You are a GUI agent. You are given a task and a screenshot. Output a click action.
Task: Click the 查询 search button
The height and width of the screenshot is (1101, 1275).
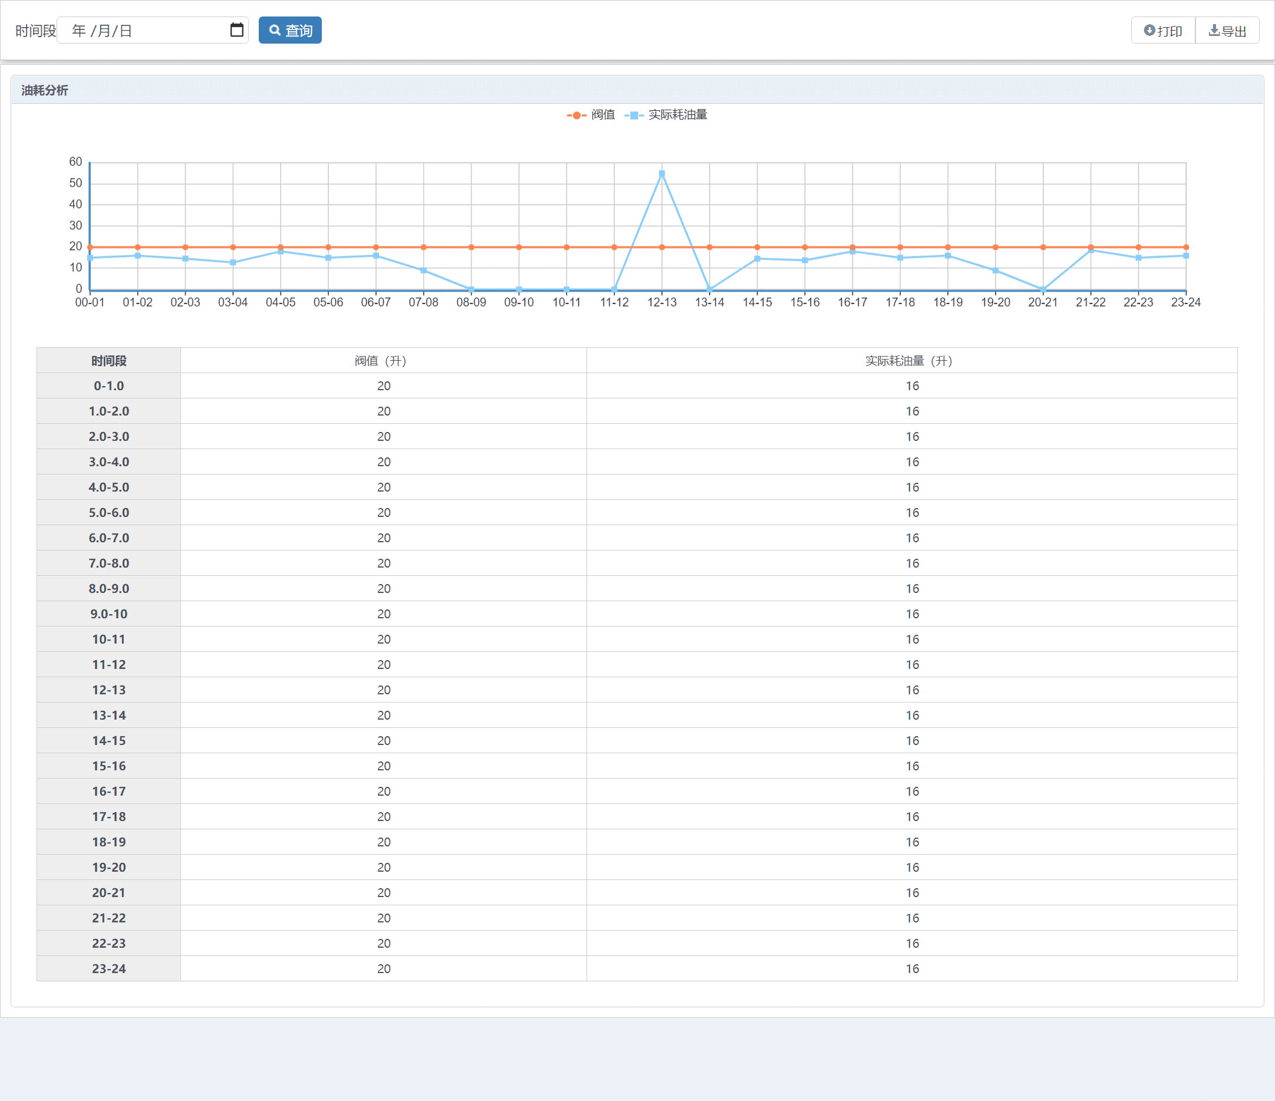(x=290, y=30)
